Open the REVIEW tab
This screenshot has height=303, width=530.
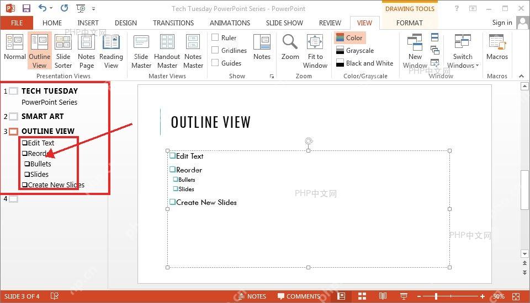[330, 23]
